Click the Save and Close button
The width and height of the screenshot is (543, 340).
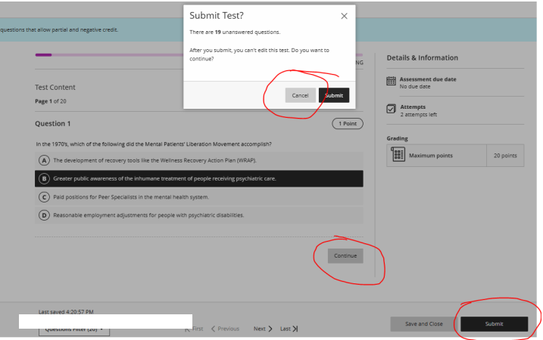tap(423, 323)
